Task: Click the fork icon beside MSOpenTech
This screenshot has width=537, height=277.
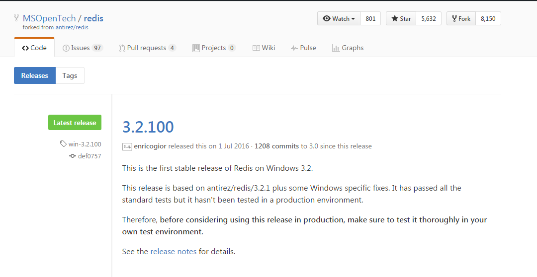Action: coord(16,18)
